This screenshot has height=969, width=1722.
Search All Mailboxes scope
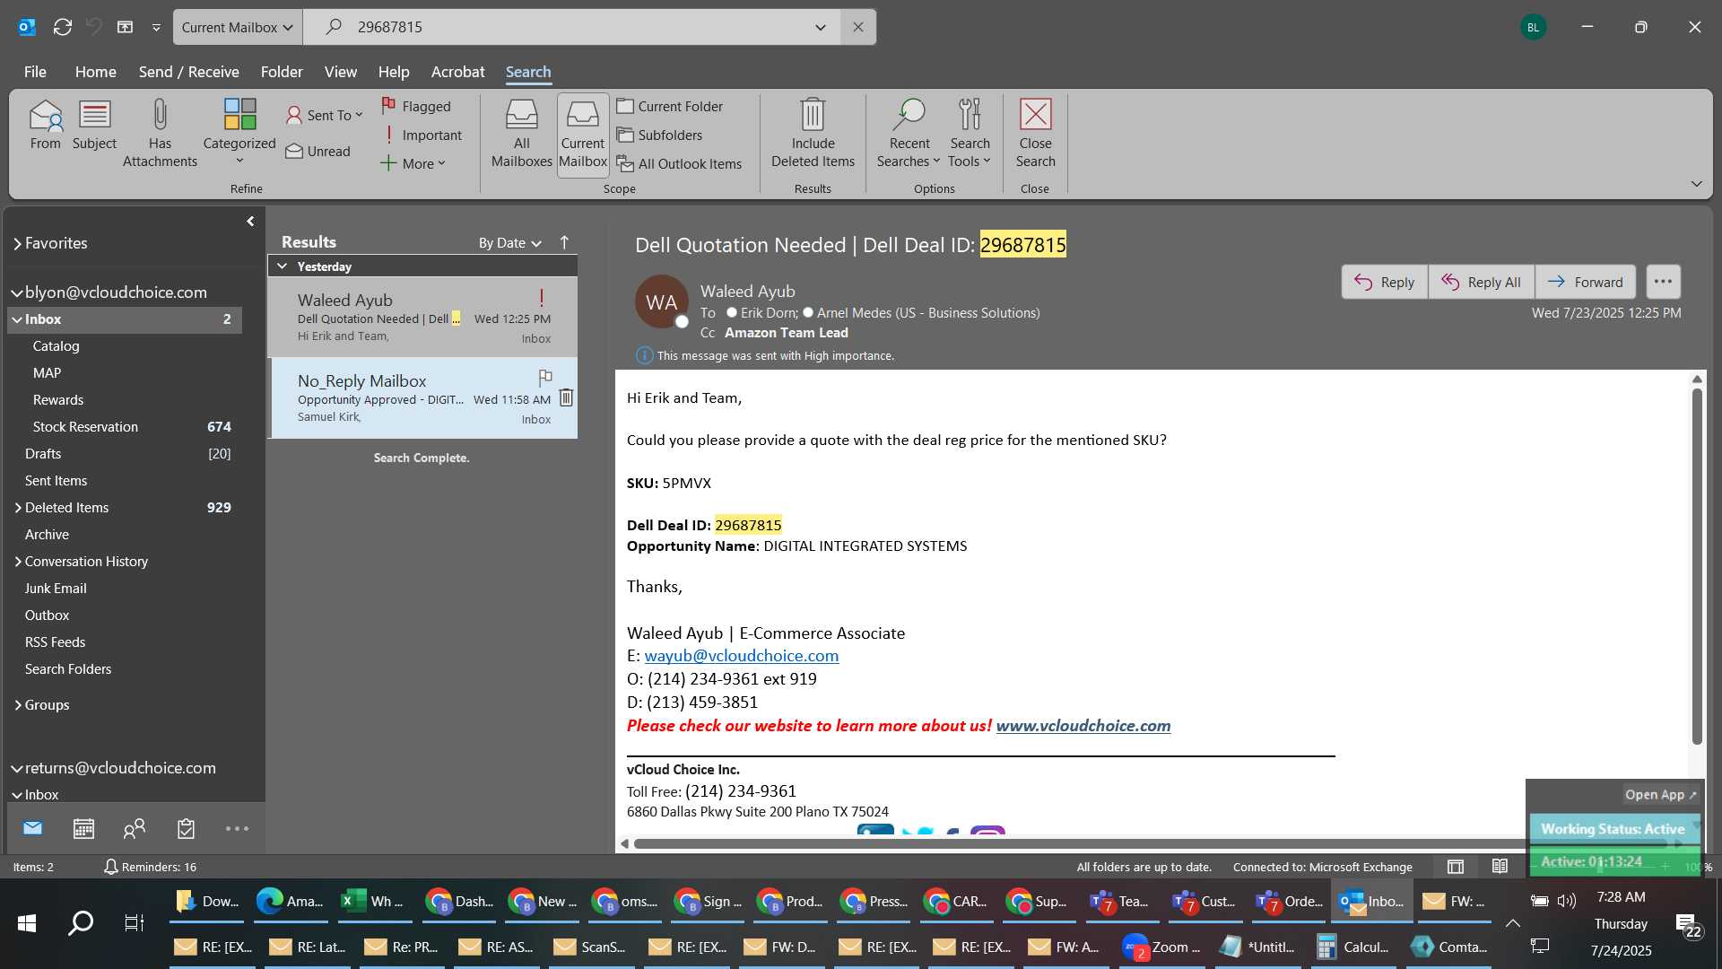[x=521, y=134]
